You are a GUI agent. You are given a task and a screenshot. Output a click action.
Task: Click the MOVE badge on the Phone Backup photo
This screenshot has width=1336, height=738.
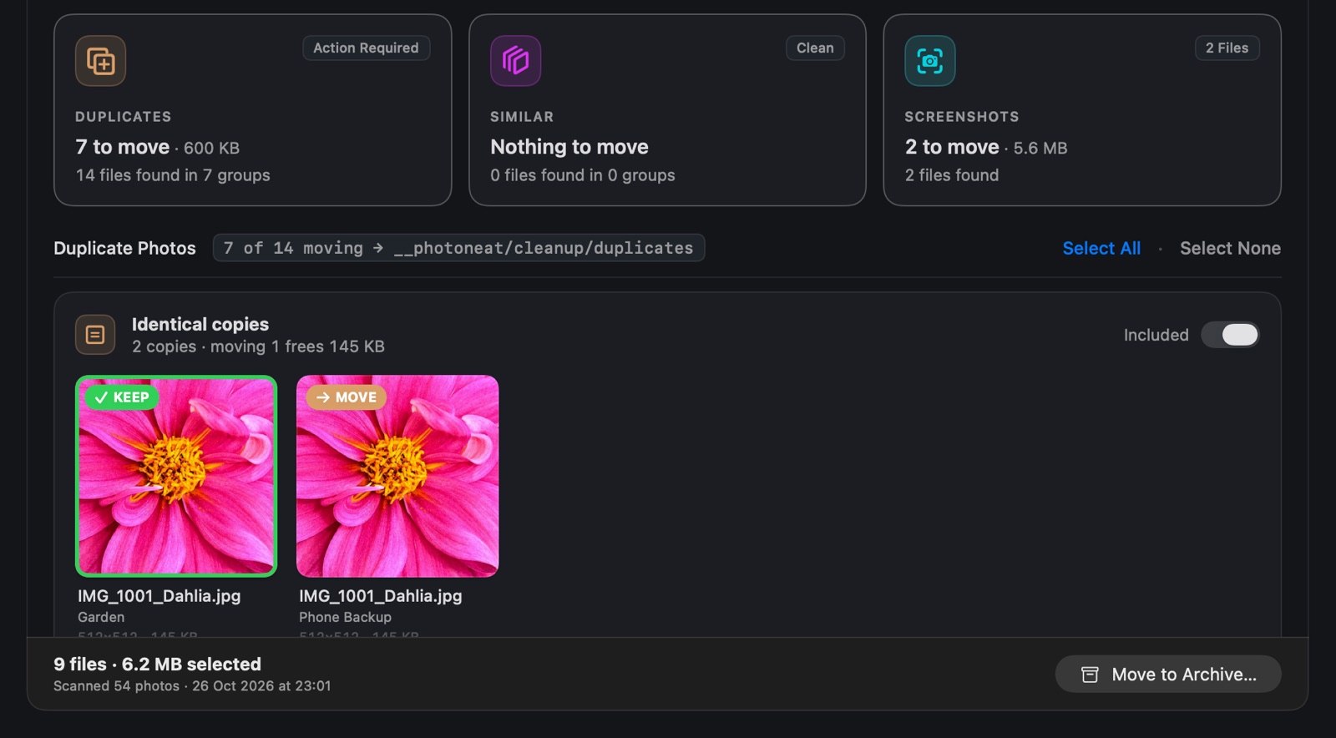coord(347,397)
